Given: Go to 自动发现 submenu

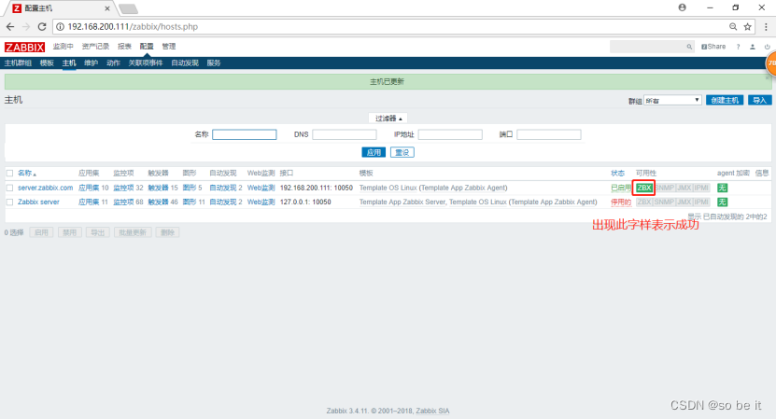Looking at the screenshot, I should (x=185, y=63).
